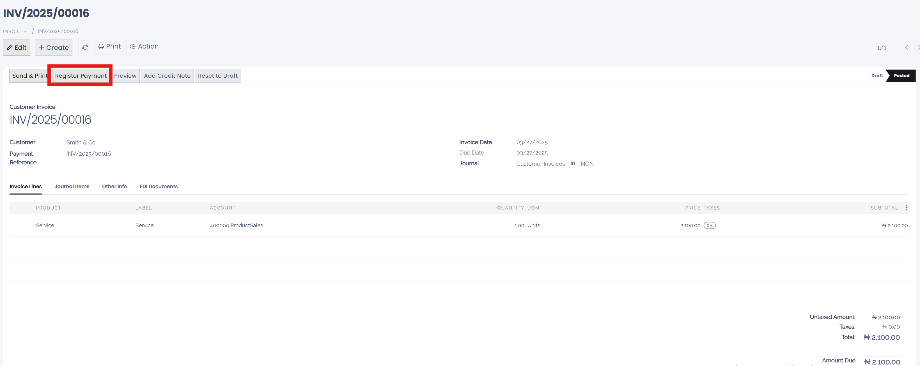Click the Draft status stage
The image size is (920, 366).
point(877,76)
